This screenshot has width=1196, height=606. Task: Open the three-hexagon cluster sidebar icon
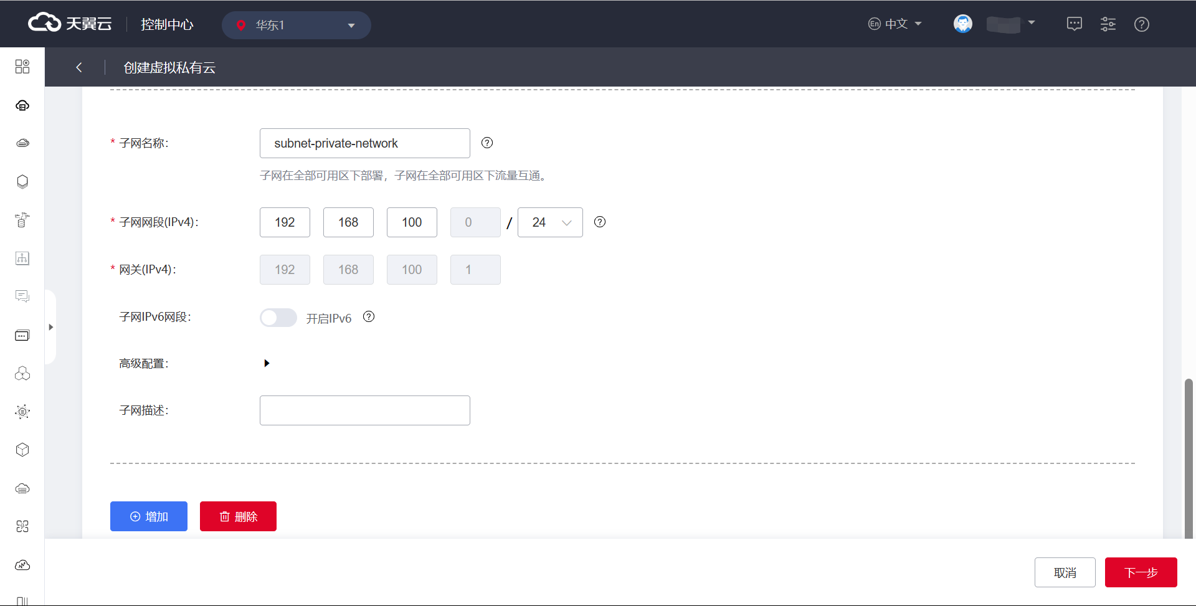tap(22, 374)
